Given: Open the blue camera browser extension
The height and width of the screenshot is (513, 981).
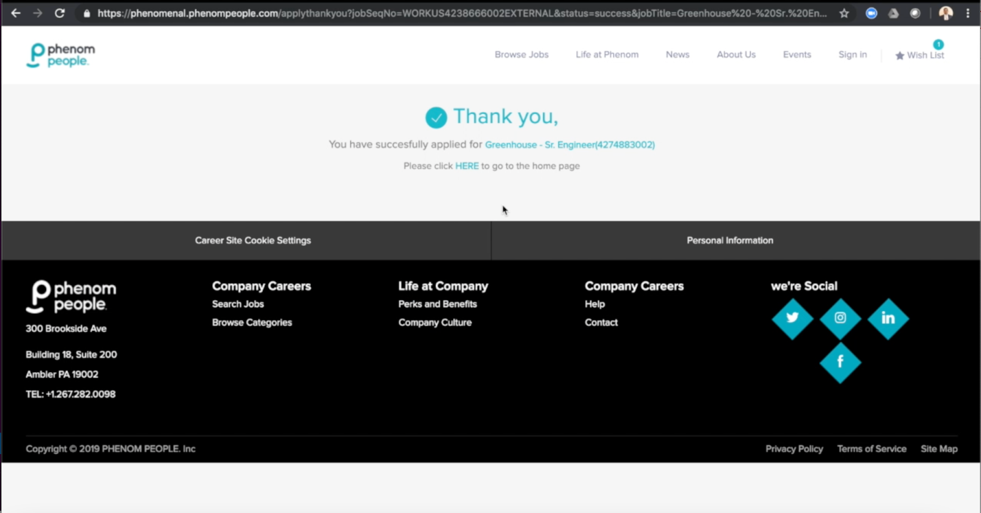Looking at the screenshot, I should [871, 13].
